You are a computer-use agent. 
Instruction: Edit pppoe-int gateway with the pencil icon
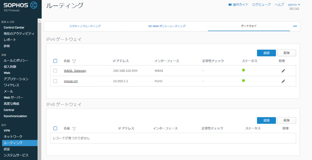(283, 81)
